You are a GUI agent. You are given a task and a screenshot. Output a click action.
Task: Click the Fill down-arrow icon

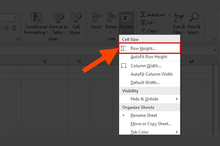pyautogui.click(x=143, y=23)
